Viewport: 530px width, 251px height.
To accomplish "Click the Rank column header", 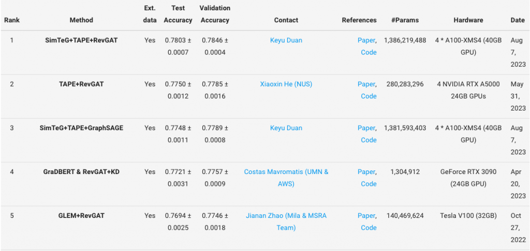I will (x=11, y=20).
